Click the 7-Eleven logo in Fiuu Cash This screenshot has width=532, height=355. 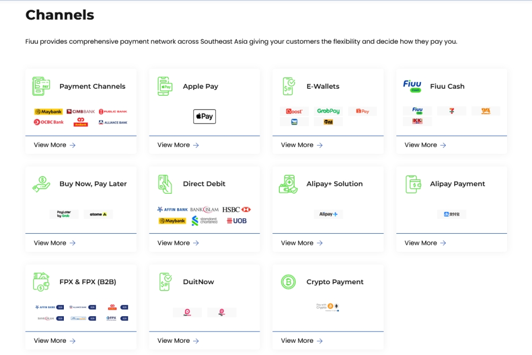452,111
